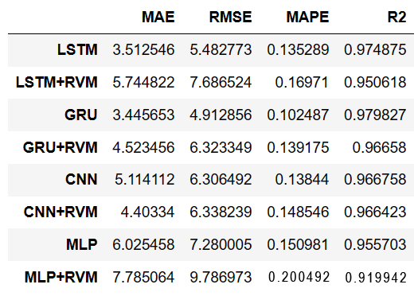Click CNN+RVM MAE value 4.40334
This screenshot has height=296, width=418.
[x=147, y=212]
